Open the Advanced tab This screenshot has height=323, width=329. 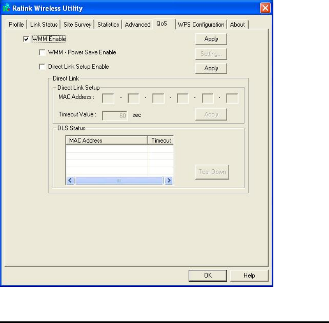pos(137,25)
